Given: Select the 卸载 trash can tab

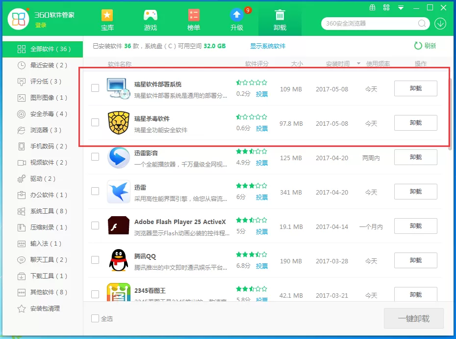Looking at the screenshot, I should coord(280,20).
